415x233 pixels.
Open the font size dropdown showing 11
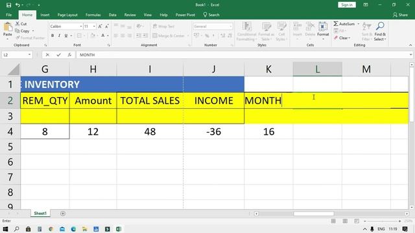pos(94,27)
